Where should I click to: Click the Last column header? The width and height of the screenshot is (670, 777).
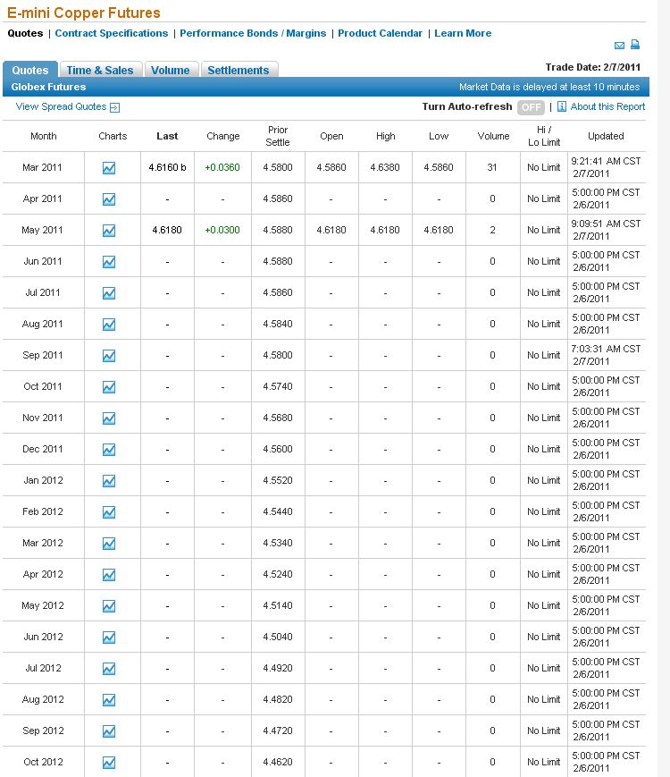point(167,136)
